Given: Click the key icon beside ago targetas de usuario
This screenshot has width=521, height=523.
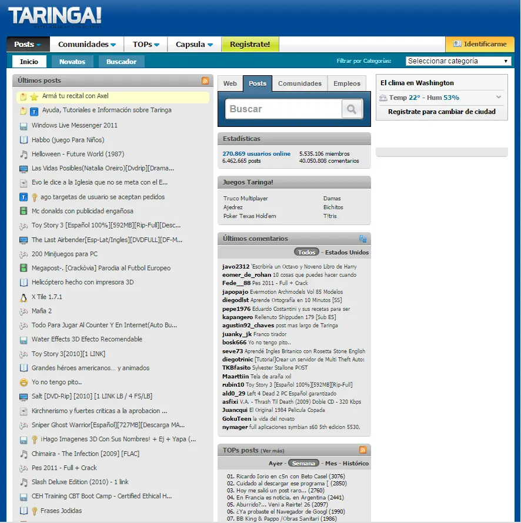Looking at the screenshot, I should tap(34, 197).
